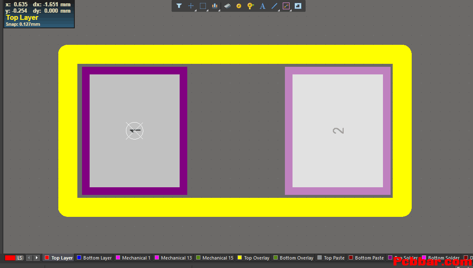The width and height of the screenshot is (473, 268).
Task: Switch to the Bottom Overlay tab
Action: 293,258
